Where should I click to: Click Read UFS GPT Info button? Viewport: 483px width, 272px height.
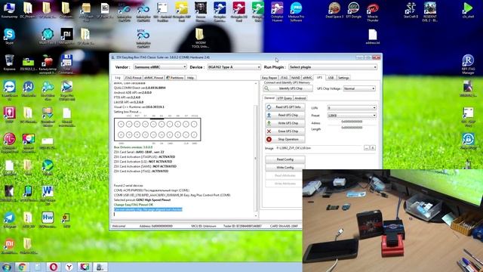tap(285, 107)
